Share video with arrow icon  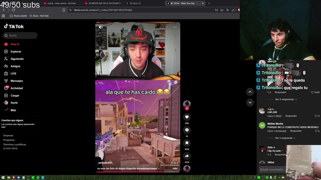point(187,156)
